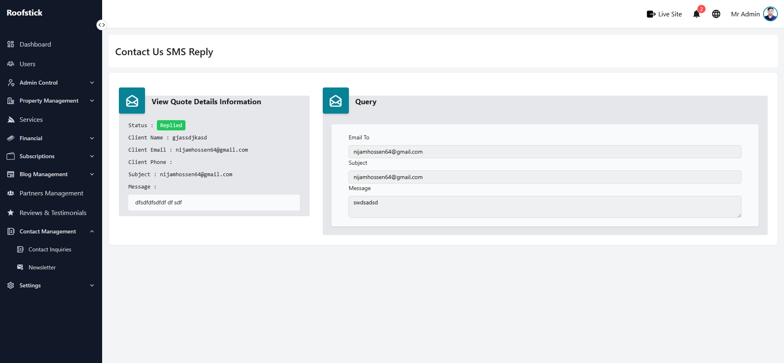Click the View Quote Details envelope tile
This screenshot has width=784, height=363.
(132, 101)
